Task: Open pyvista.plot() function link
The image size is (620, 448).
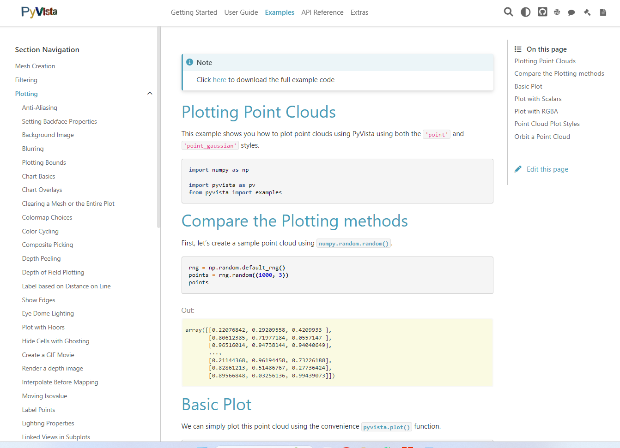Action: point(386,427)
